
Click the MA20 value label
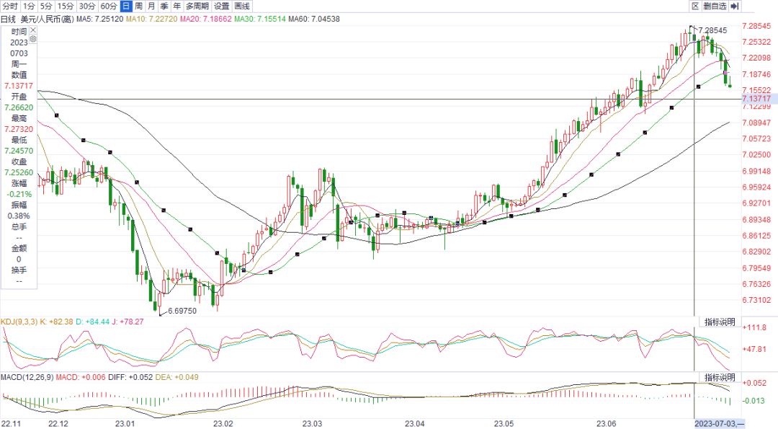click(205, 19)
